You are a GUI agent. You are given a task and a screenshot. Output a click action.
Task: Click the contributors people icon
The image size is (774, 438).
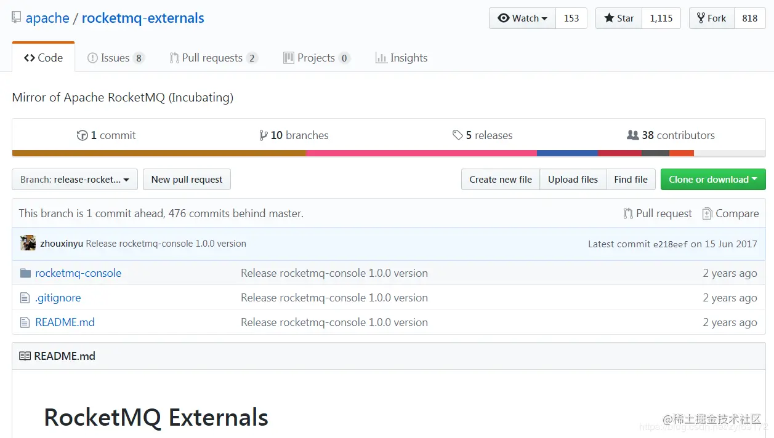click(632, 135)
